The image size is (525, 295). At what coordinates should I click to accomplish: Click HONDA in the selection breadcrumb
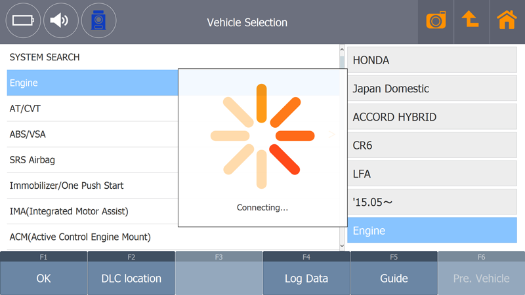tap(432, 60)
